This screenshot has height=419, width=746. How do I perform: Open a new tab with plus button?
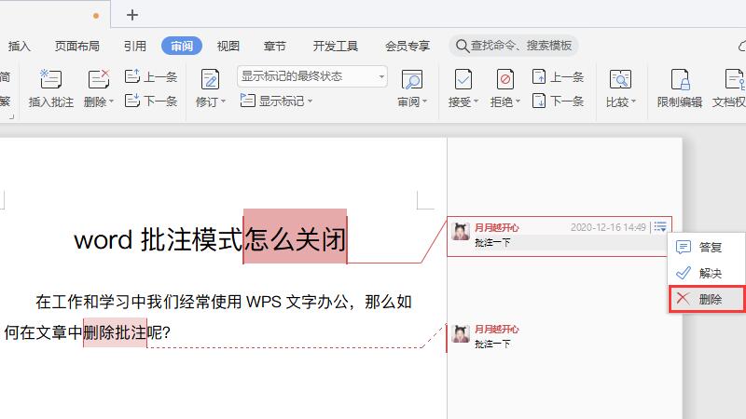tap(132, 14)
